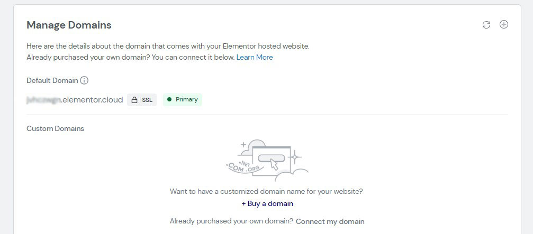Open the Learn More link
533x234 pixels.
tap(255, 58)
